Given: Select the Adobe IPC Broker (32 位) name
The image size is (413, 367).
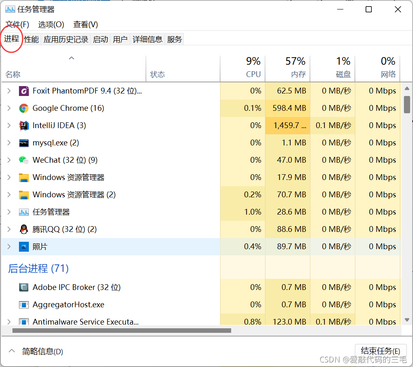Looking at the screenshot, I should (77, 287).
